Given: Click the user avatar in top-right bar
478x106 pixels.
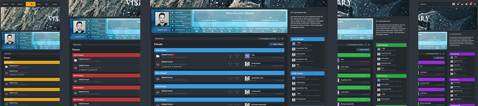Looking at the screenshot, I should [x=454, y=4].
